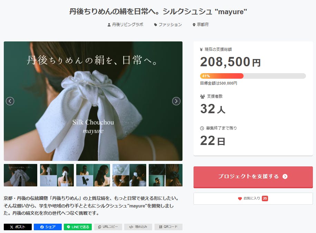This screenshot has width=316, height=233.
Task: Open the embed code option
Action: coord(138,227)
